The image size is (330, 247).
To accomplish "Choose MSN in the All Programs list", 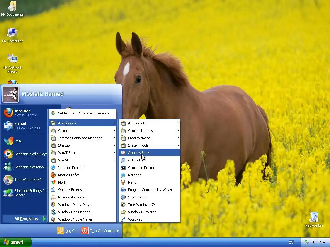I will coord(82,182).
